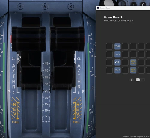
Task: Select the REV IDLE key
Action: coord(133,62)
